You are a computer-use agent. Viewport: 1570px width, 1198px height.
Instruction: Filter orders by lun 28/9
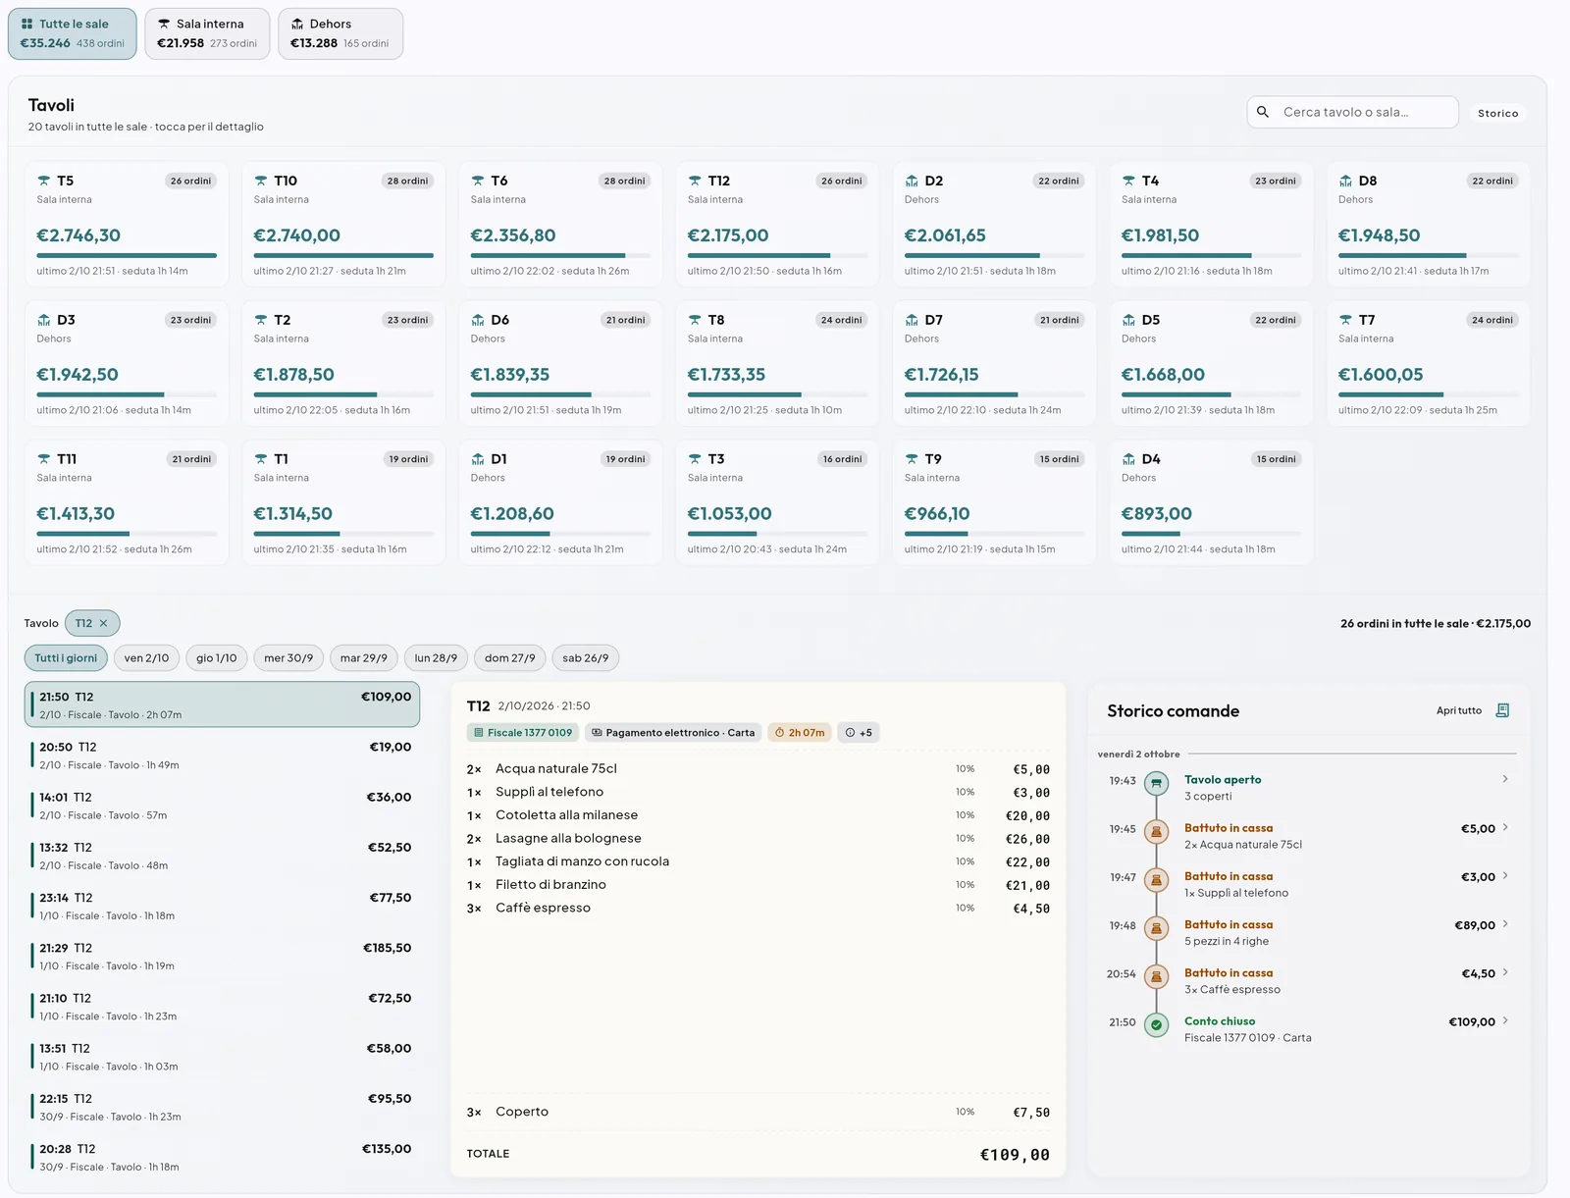click(436, 658)
